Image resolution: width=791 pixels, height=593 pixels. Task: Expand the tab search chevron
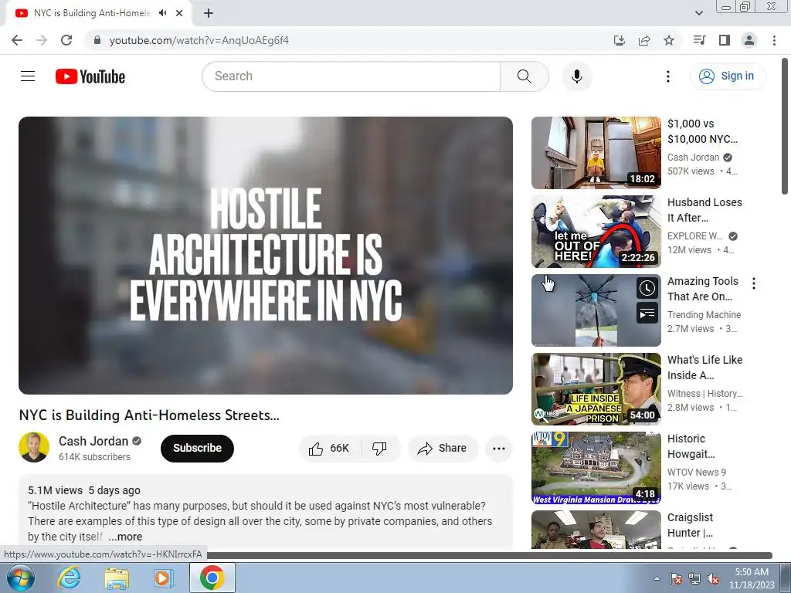[698, 13]
